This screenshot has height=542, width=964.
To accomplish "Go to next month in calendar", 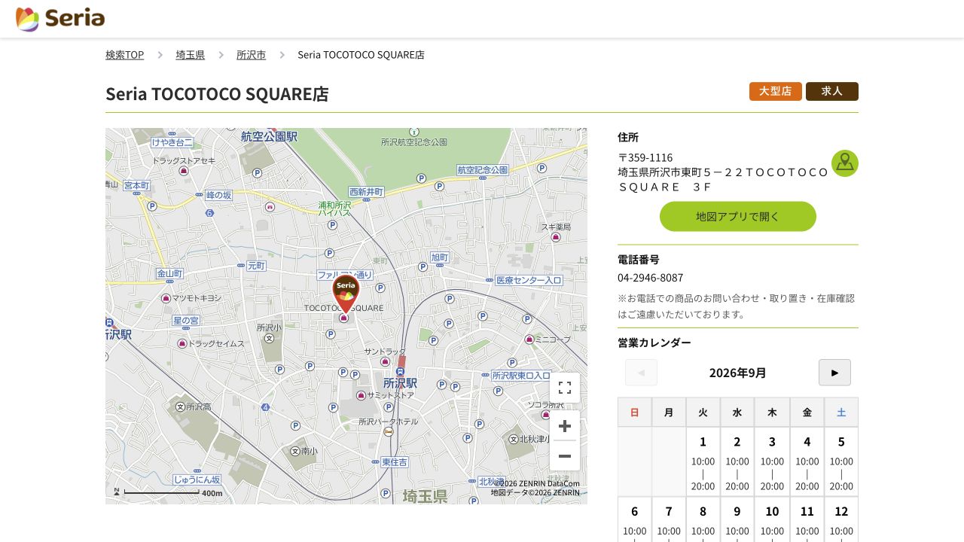I will 834,373.
